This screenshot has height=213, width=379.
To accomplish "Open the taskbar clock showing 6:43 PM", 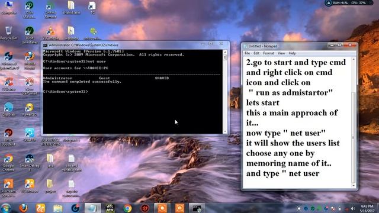I will pos(367,208).
